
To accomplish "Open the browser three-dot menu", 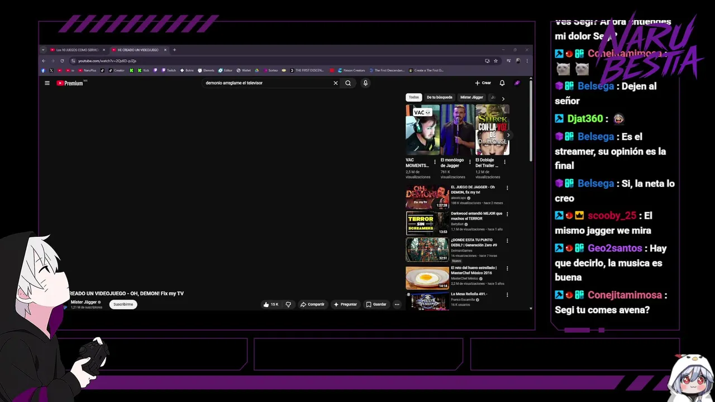I will 527,61.
